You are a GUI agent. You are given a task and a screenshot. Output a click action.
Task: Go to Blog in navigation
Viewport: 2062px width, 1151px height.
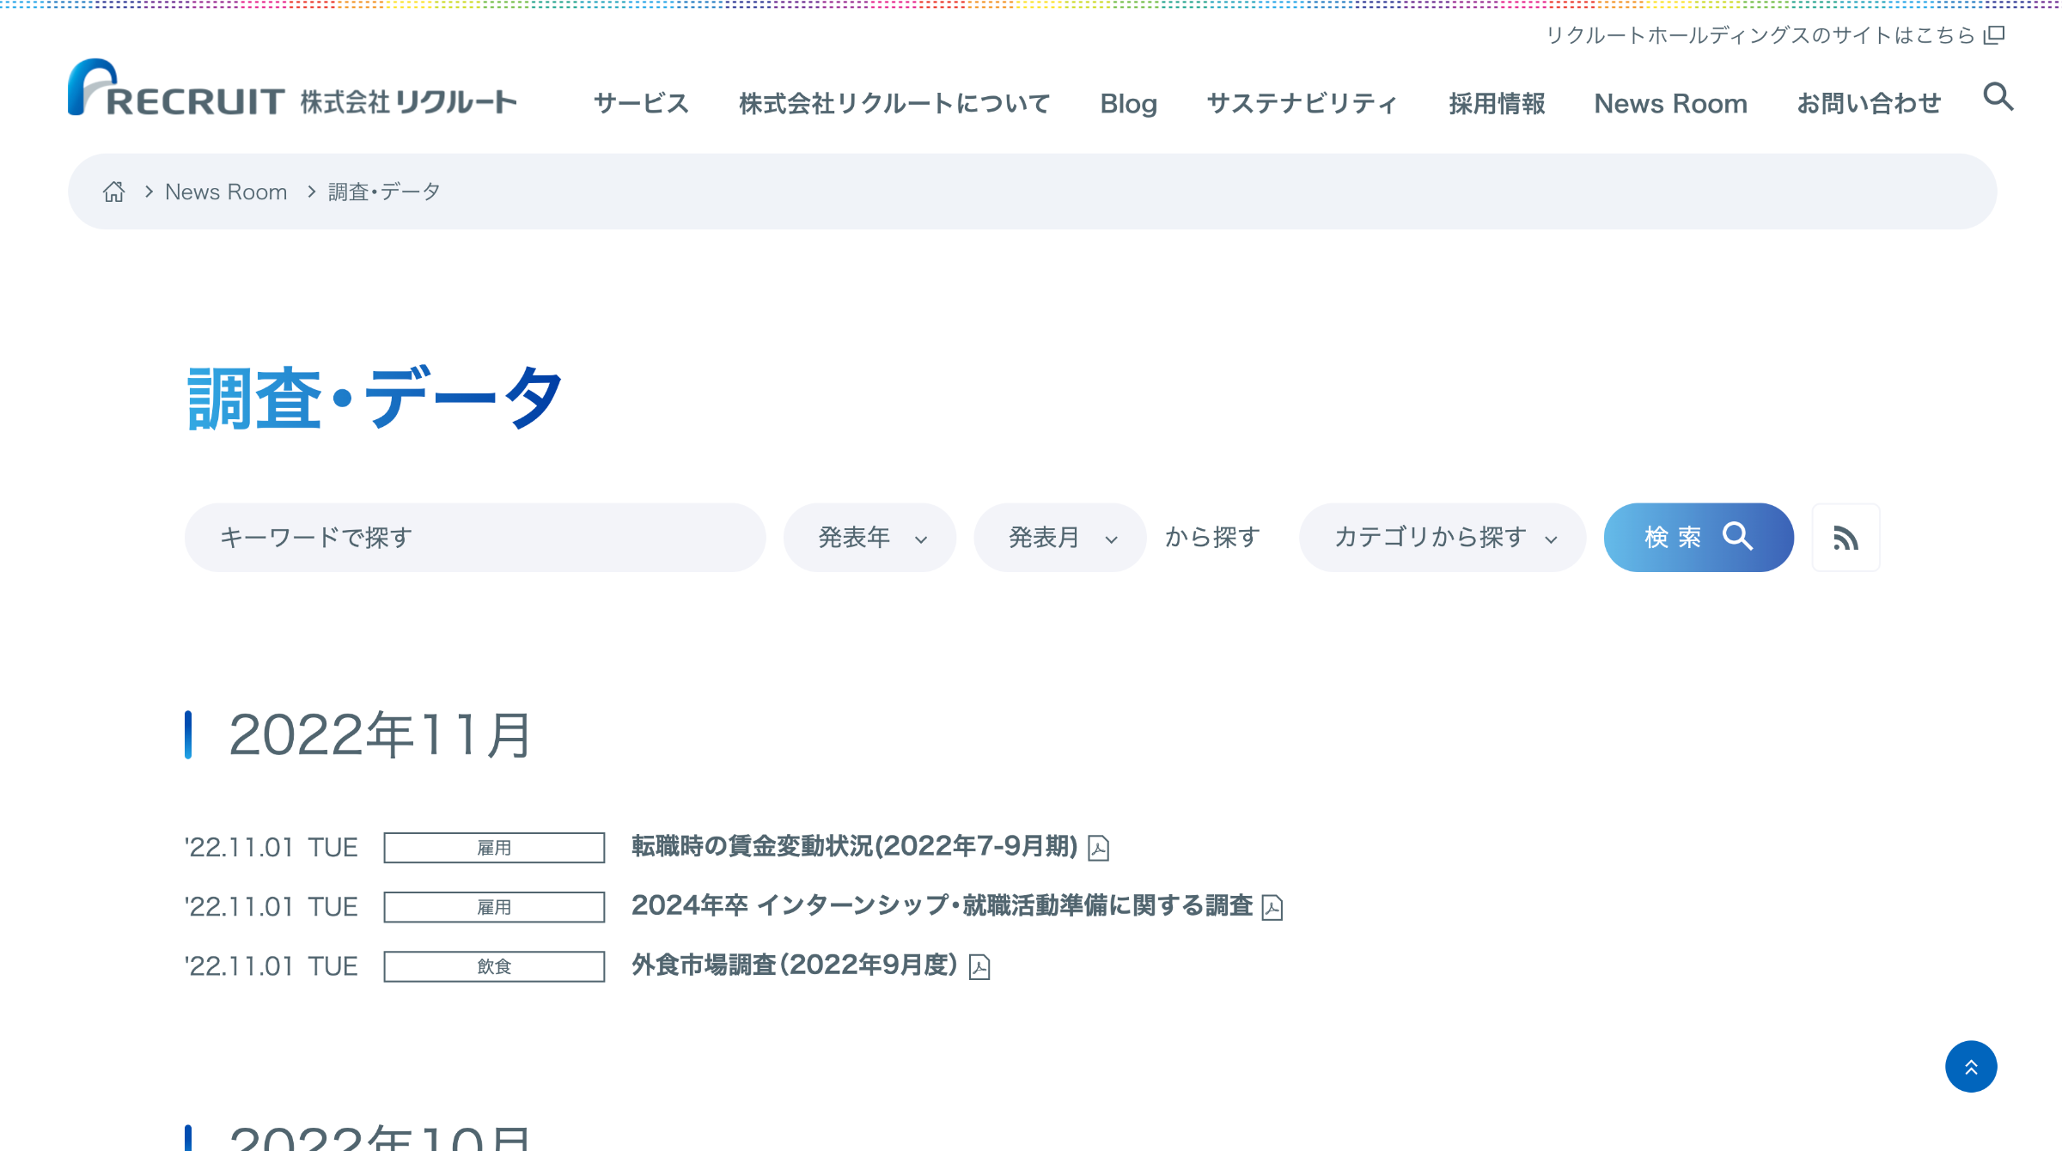[x=1128, y=103]
